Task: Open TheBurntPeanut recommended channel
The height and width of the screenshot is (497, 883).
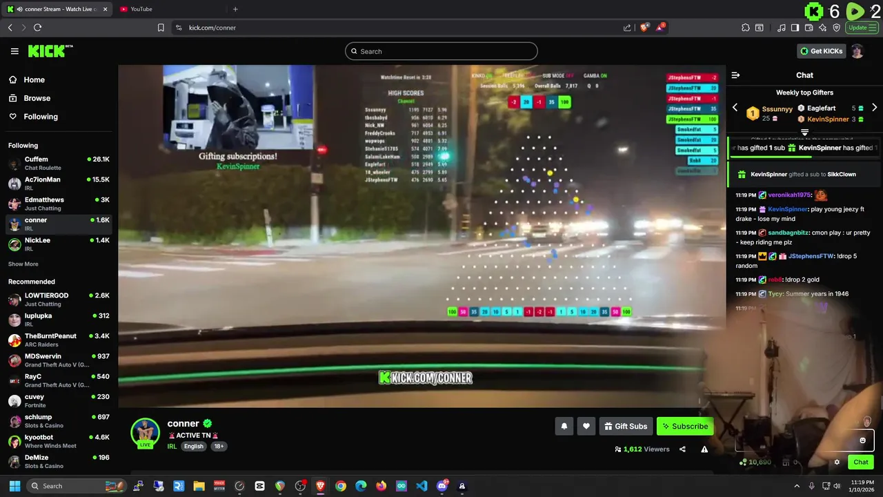Action: pyautogui.click(x=59, y=340)
